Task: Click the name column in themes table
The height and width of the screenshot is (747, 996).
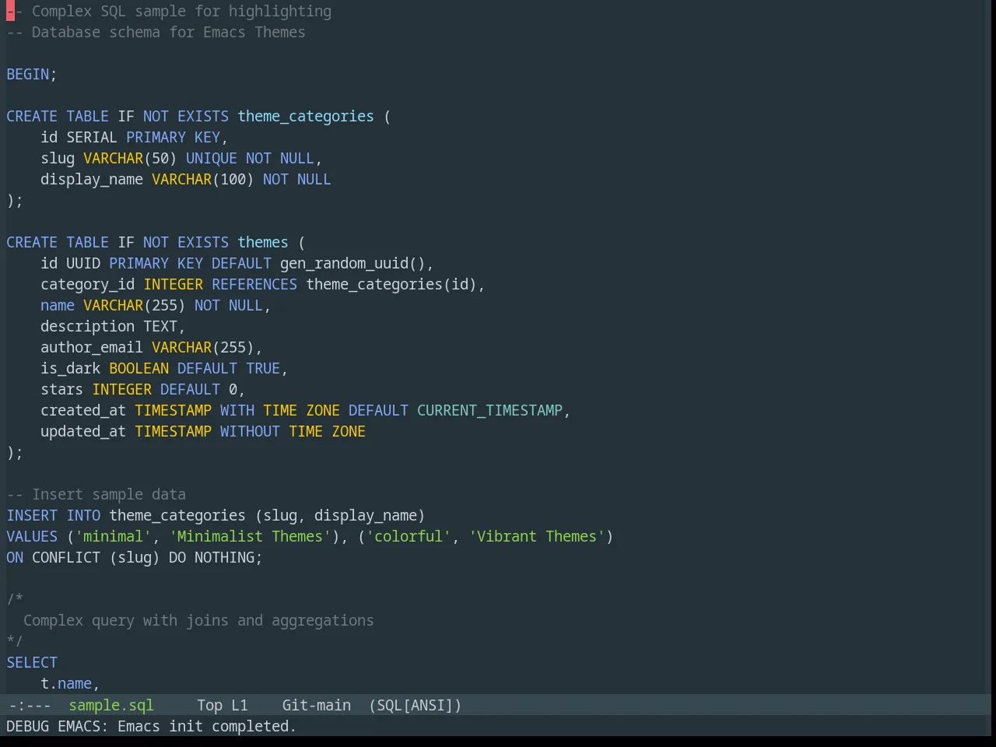Action: click(x=58, y=305)
